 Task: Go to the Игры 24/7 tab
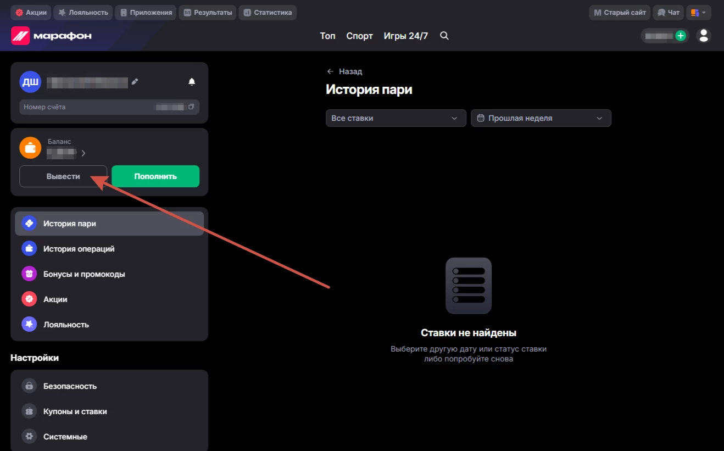point(405,36)
